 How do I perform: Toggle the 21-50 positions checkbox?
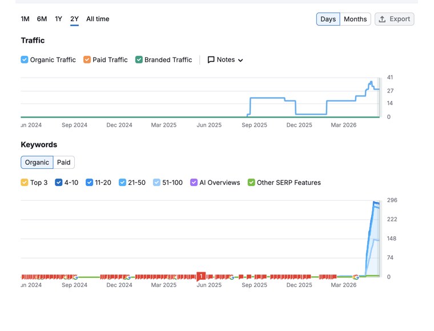coord(122,183)
